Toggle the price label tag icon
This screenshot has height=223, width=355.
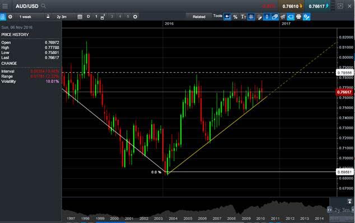(291, 17)
